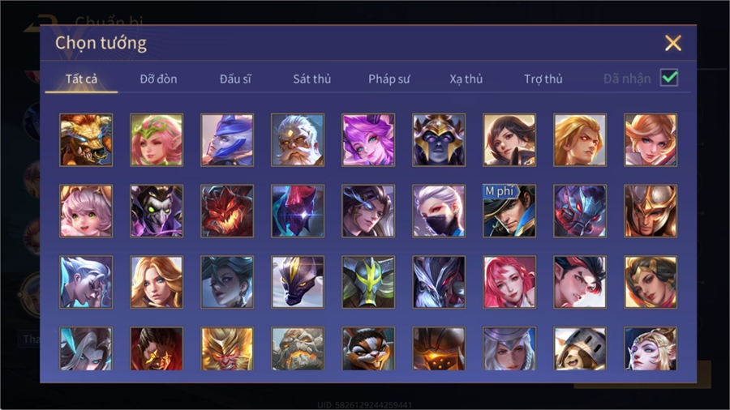Select the golden-maned beast hero portrait
This screenshot has width=730, height=410.
click(x=86, y=140)
